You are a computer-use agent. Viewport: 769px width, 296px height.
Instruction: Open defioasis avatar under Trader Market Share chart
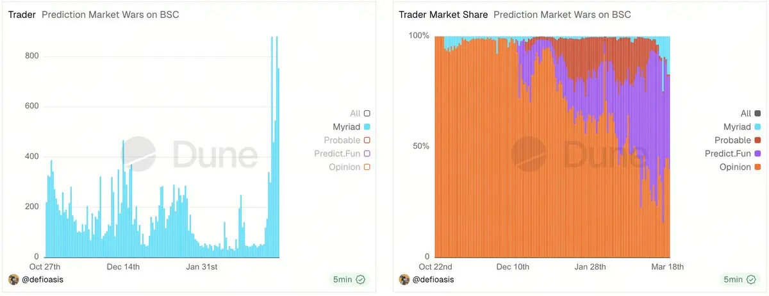[x=404, y=279]
